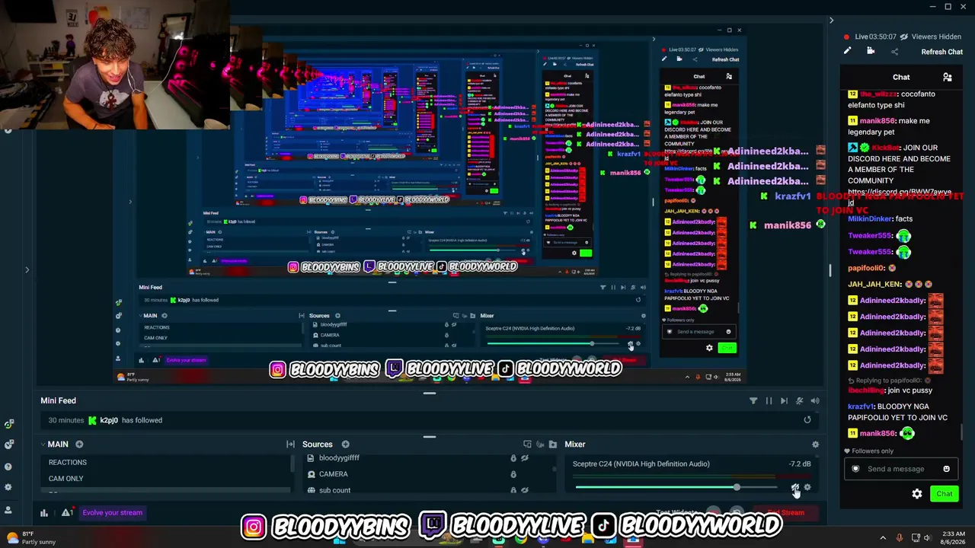Toggle visibility of sub count source

524,490
